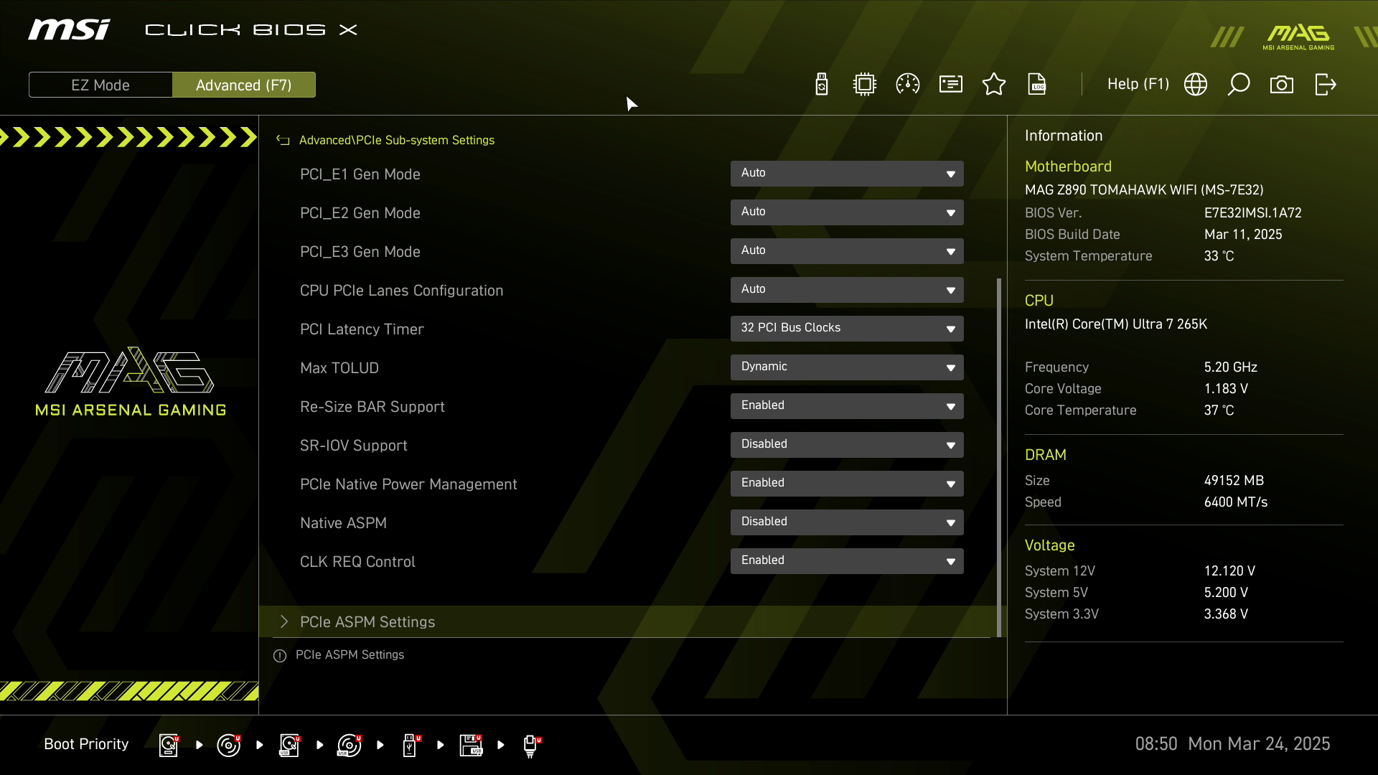Open the M-Flash USB update icon
Screen dimensions: 1378x775
[x=822, y=85]
